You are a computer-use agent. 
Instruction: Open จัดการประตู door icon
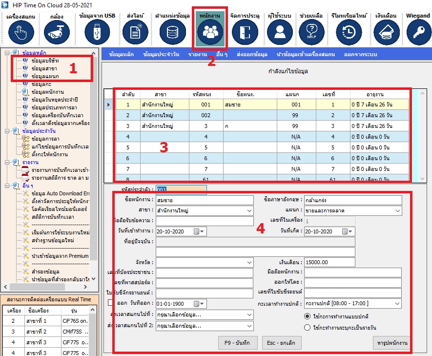[245, 33]
